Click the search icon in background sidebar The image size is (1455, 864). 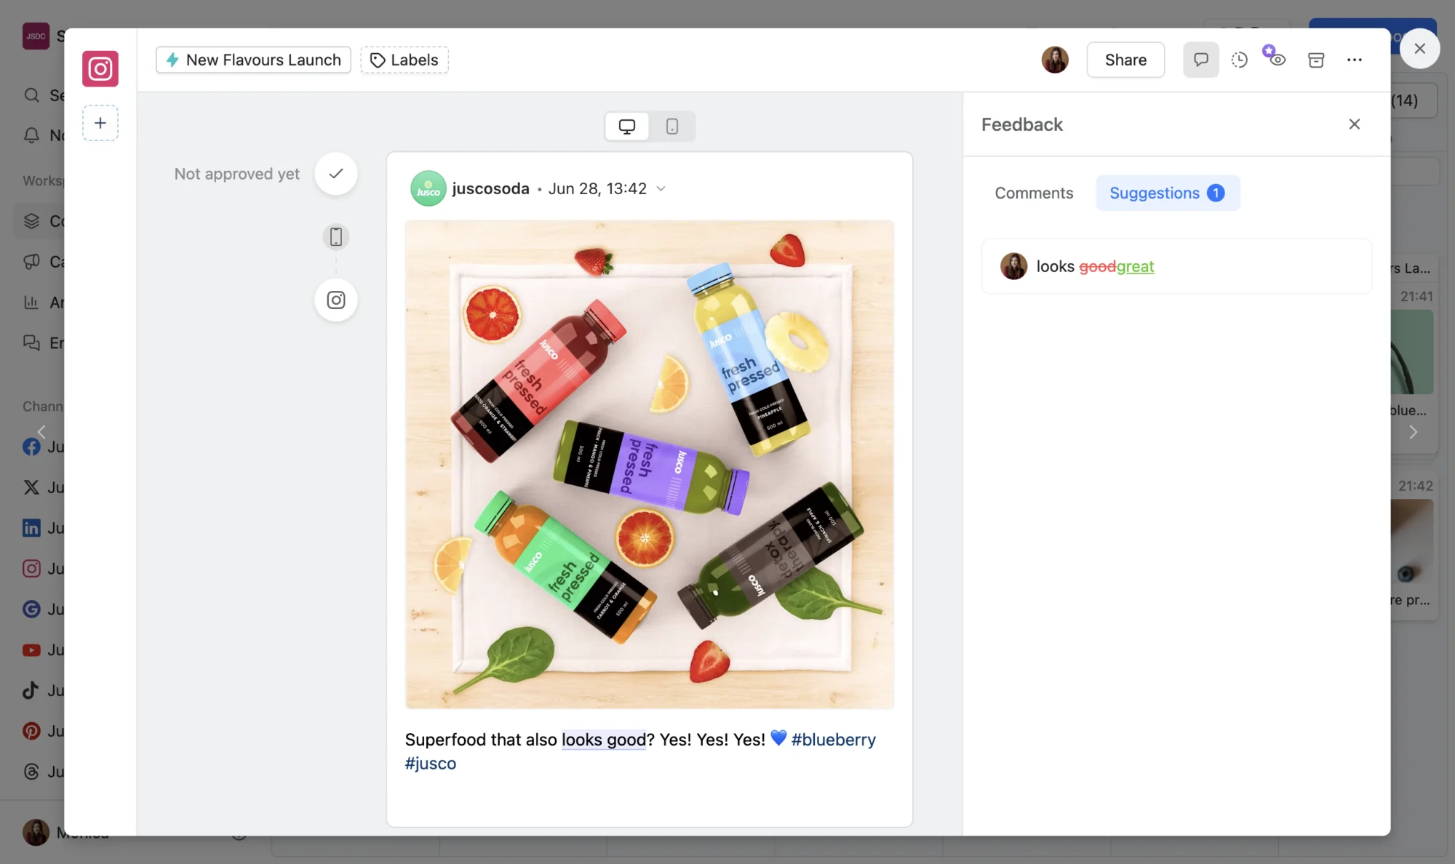[x=31, y=95]
